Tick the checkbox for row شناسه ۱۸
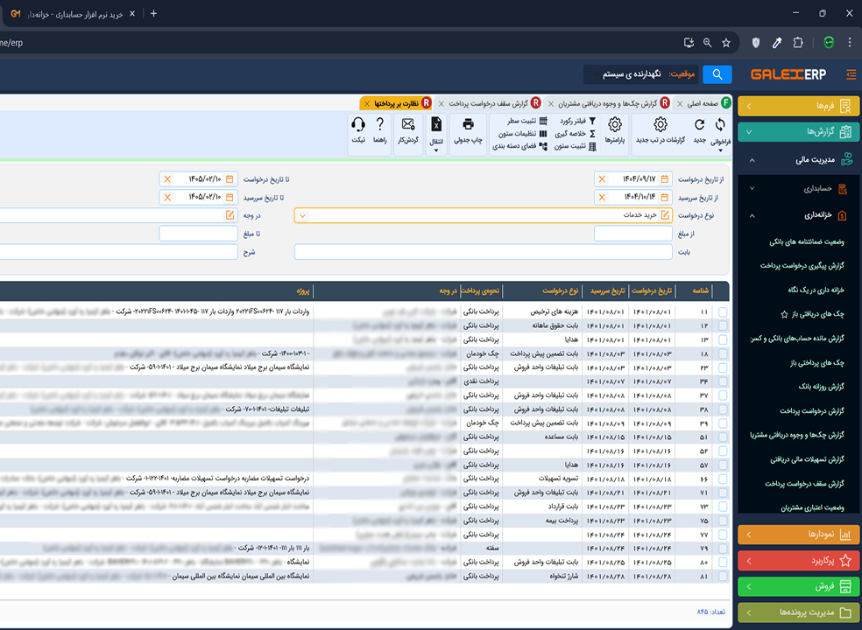Viewport: 862px width, 630px height. (x=723, y=353)
